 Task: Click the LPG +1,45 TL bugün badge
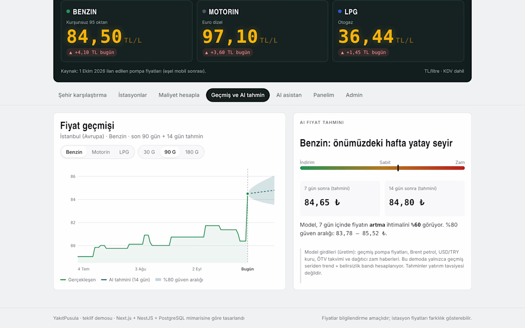363,52
